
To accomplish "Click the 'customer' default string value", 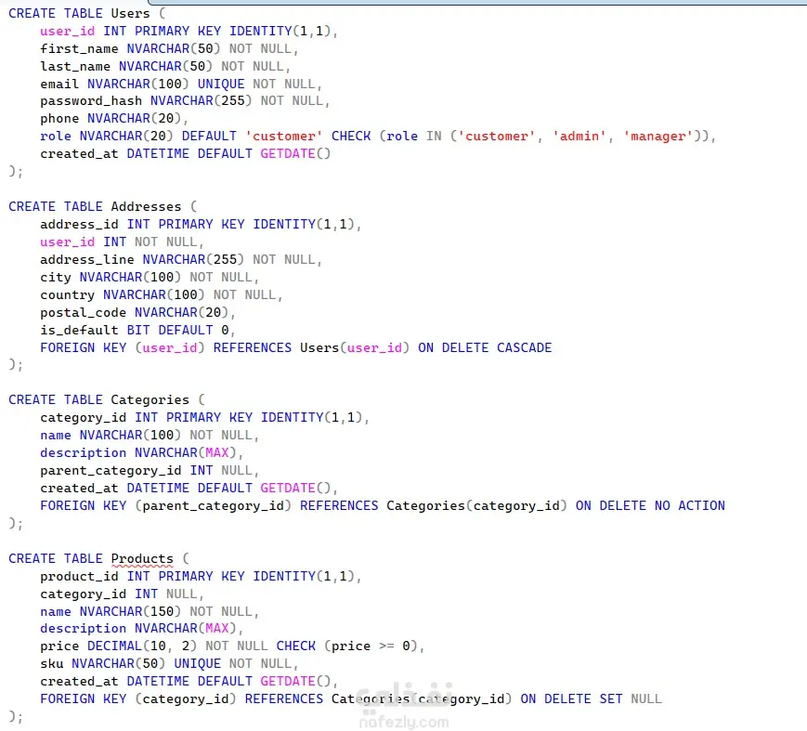I will click(x=283, y=137).
